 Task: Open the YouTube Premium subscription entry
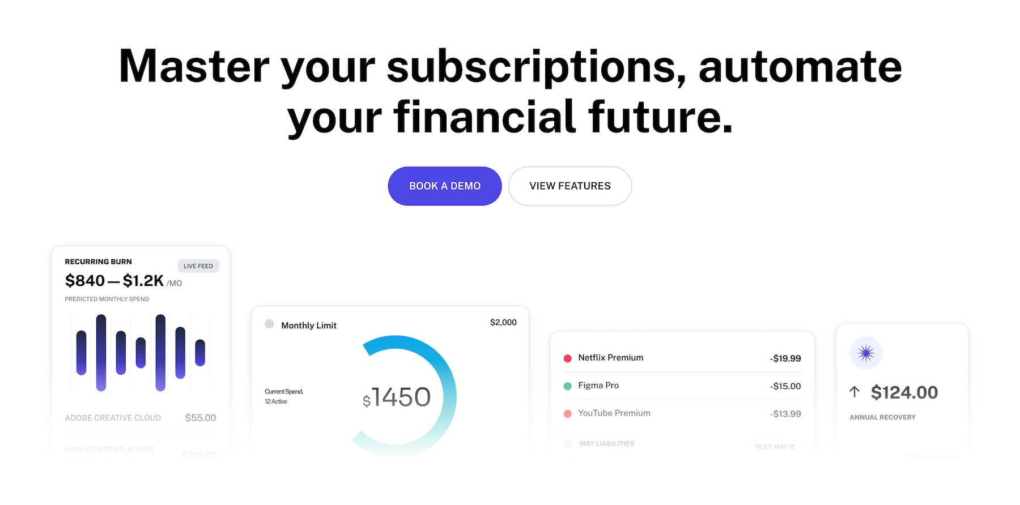[682, 413]
